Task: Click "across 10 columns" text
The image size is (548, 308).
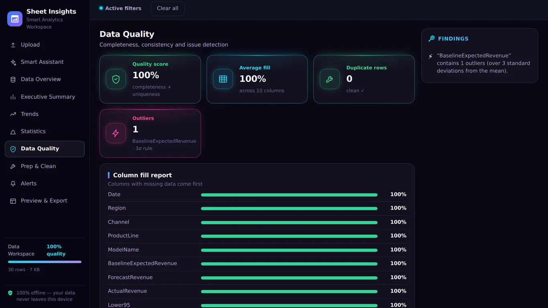Action: point(262,91)
